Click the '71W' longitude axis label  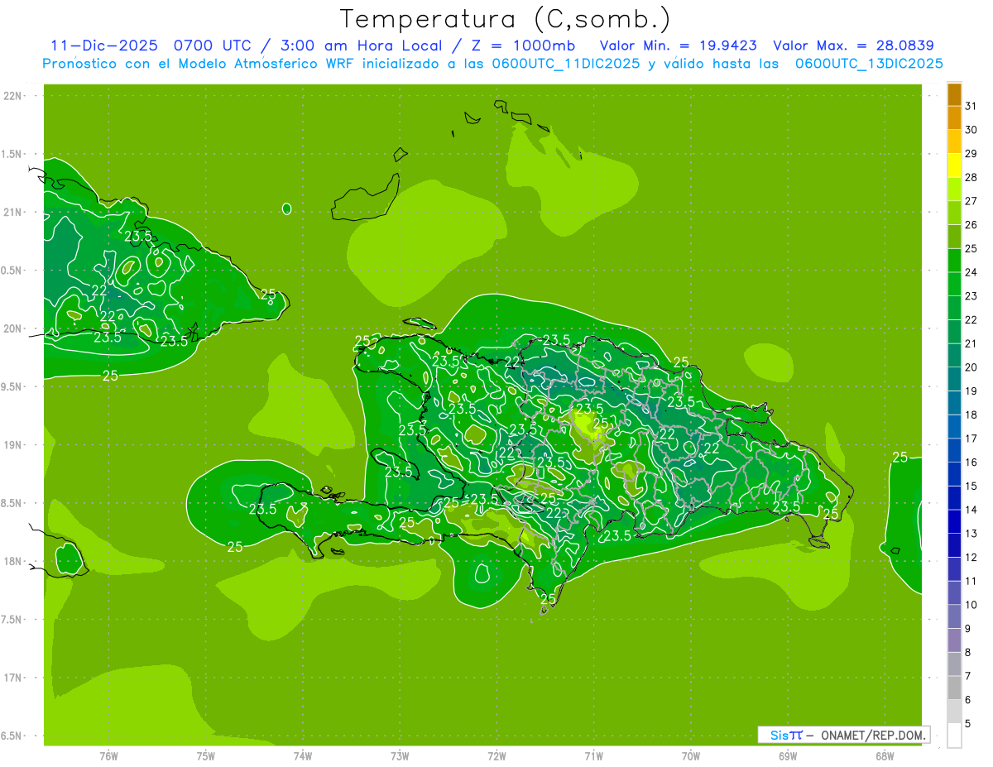pos(593,755)
